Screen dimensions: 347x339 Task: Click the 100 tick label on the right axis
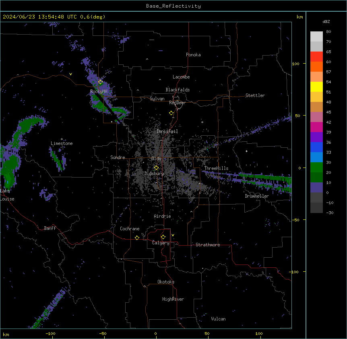(x=295, y=64)
